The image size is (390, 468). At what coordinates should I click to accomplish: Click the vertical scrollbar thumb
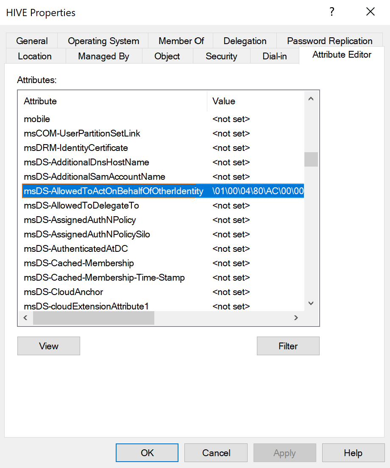[x=311, y=159]
